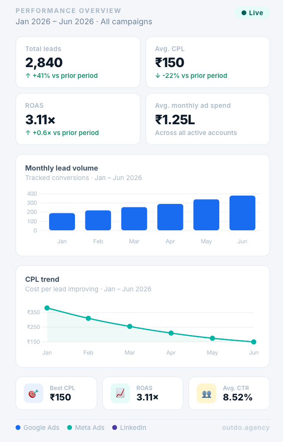Viewport: 283px width, 442px height.
Task: Click the green up arrow under Total leads
Action: pos(28,76)
